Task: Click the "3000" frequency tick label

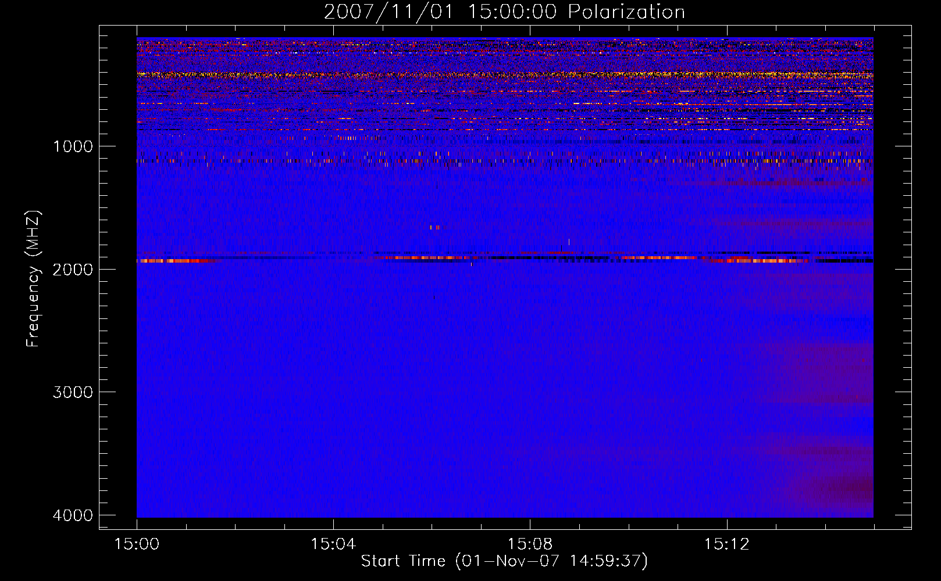Action: point(73,392)
